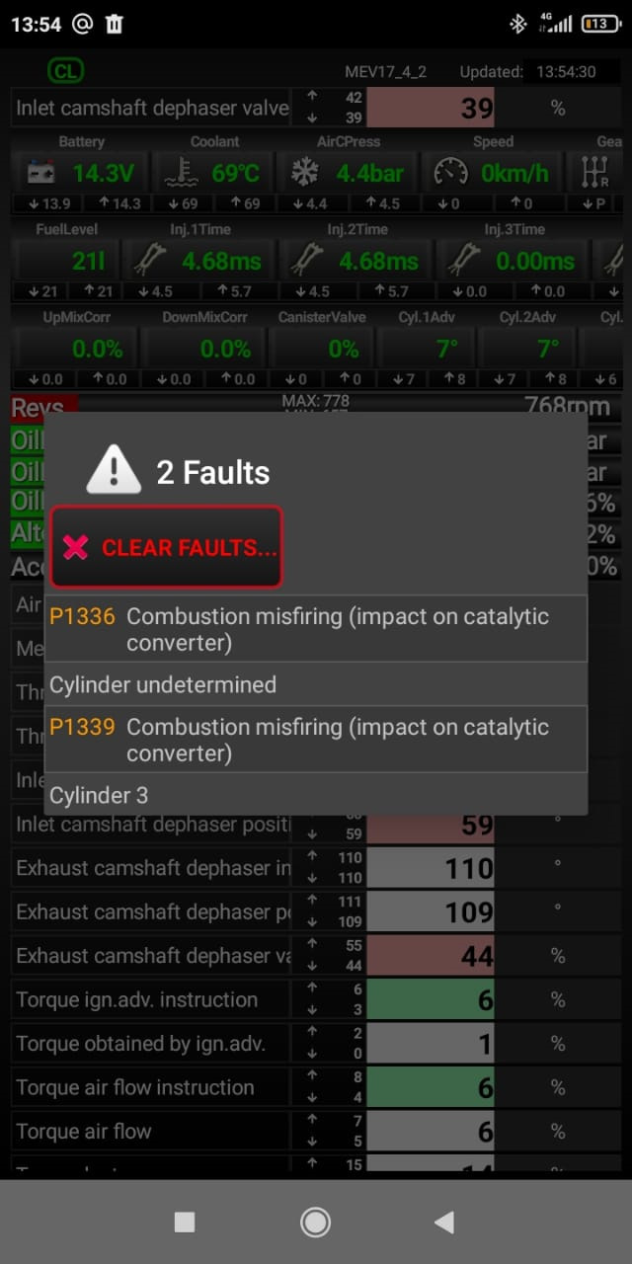Tap the warning triangle faults icon
Viewport: 632px width, 1264px height.
coord(114,469)
